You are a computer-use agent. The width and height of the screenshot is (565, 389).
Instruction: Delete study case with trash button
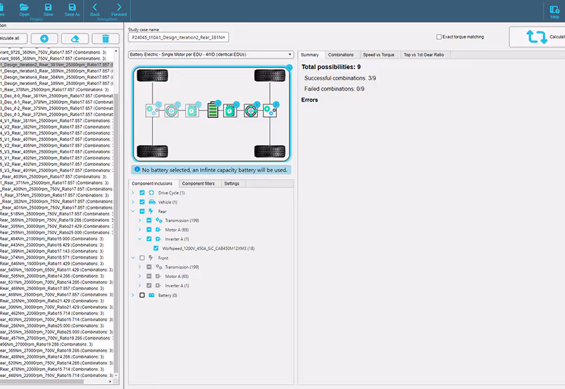click(x=105, y=38)
